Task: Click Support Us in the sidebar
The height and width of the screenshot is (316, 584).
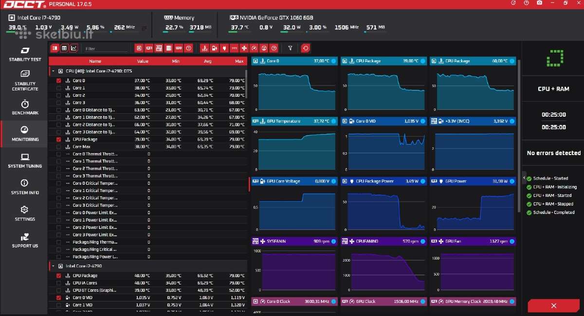Action: tap(25, 241)
